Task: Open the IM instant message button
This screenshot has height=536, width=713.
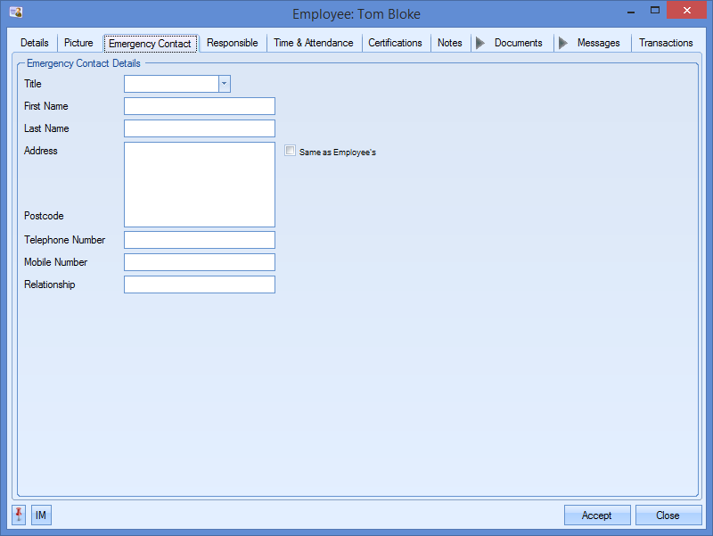Action: (x=41, y=515)
